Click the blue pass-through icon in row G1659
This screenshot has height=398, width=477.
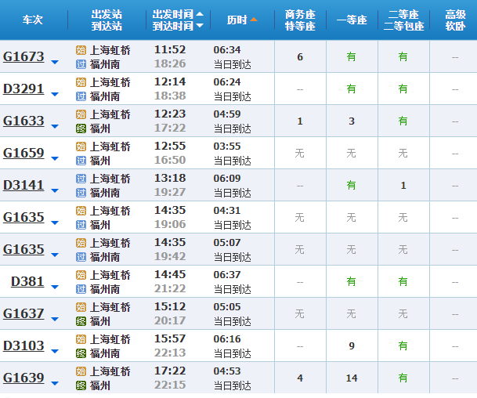81,161
